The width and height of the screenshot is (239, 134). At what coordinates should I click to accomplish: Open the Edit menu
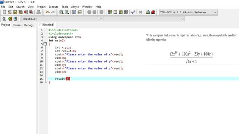point(11,7)
